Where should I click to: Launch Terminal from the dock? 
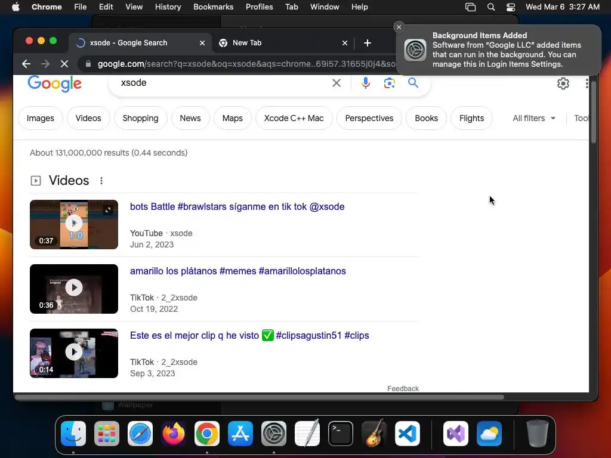pos(341,434)
